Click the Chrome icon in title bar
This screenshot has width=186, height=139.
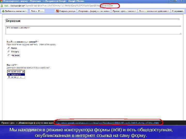coord(2,1)
